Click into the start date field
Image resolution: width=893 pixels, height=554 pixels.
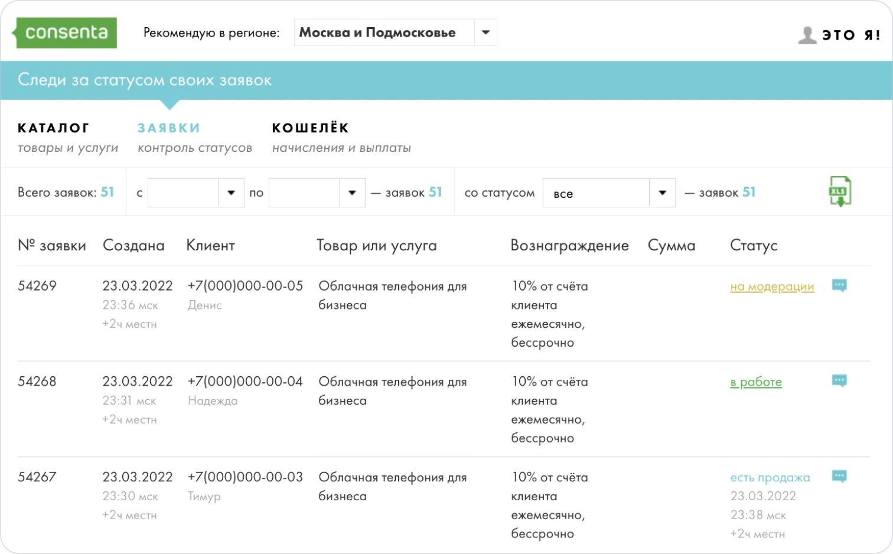point(183,193)
